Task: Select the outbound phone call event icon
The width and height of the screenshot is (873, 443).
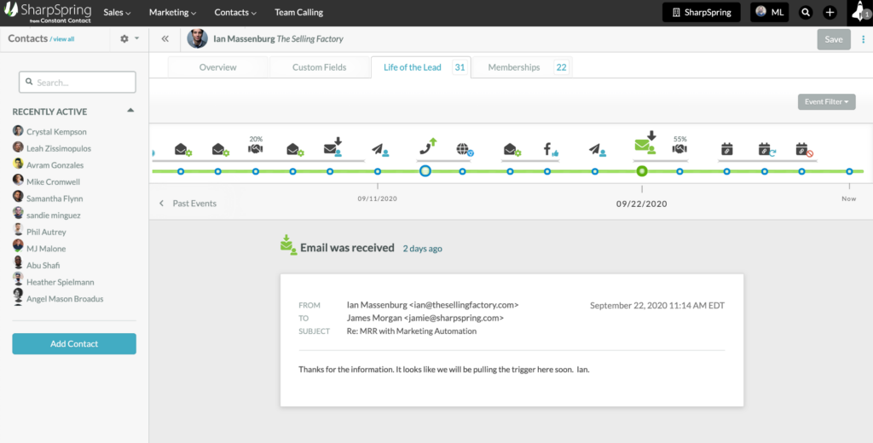Action: click(x=428, y=146)
